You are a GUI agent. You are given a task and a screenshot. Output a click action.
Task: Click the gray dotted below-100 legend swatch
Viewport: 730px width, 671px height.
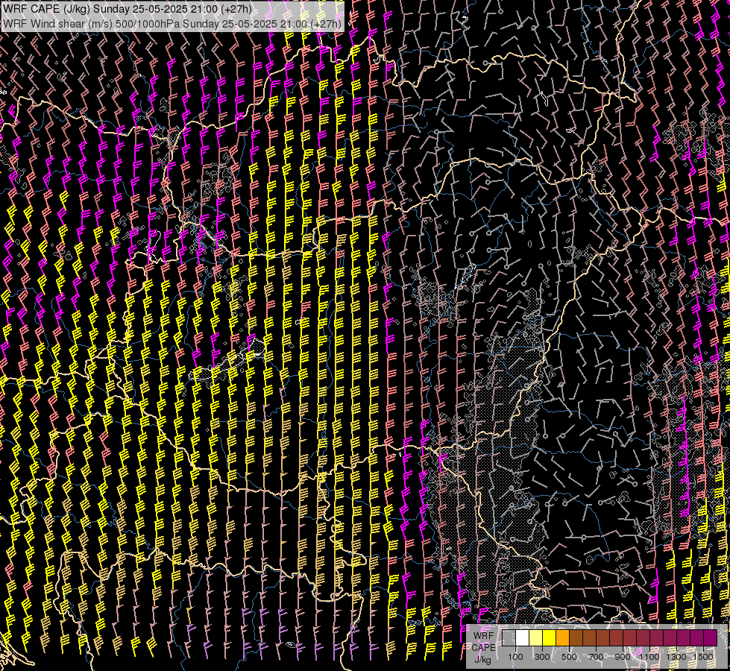pos(509,637)
